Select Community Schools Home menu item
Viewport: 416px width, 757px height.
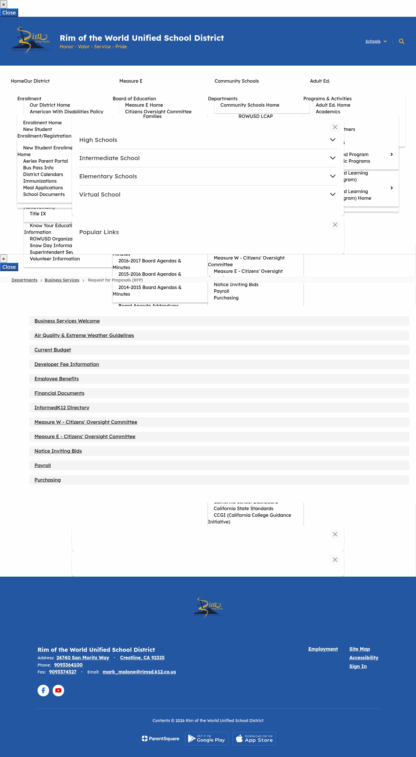250,105
